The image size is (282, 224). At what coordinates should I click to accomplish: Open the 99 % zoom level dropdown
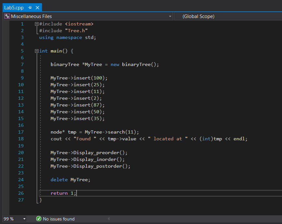pyautogui.click(x=24, y=219)
